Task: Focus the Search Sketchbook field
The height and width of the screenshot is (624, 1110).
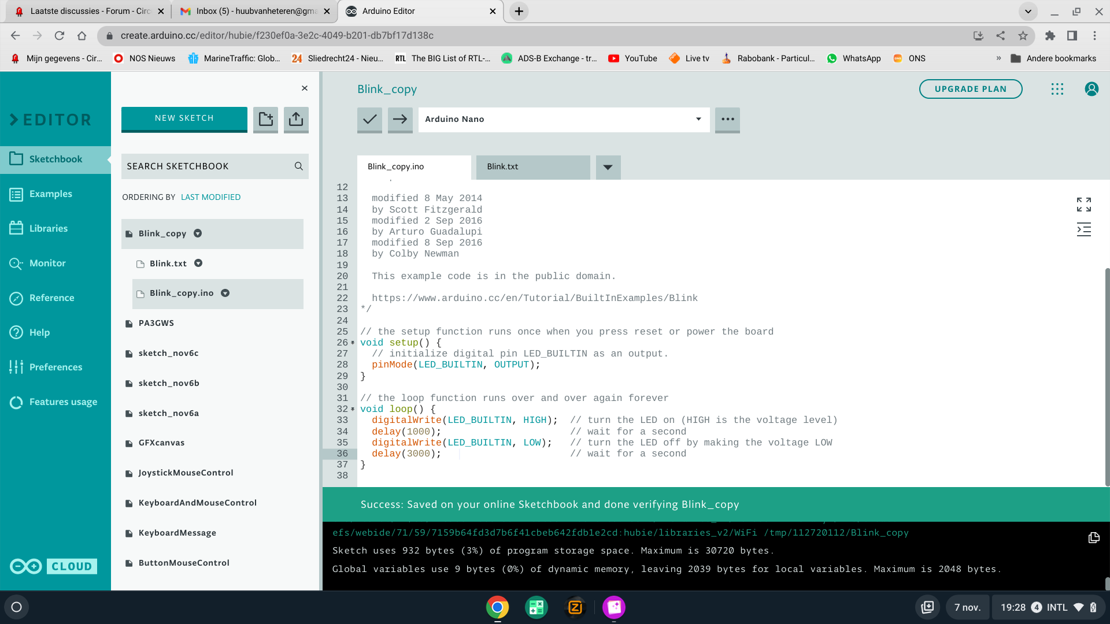Action: pyautogui.click(x=214, y=166)
